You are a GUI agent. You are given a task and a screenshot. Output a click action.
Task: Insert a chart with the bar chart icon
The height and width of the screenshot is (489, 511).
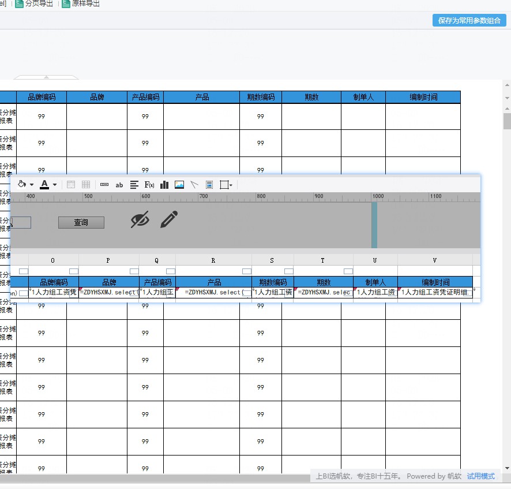pos(164,185)
